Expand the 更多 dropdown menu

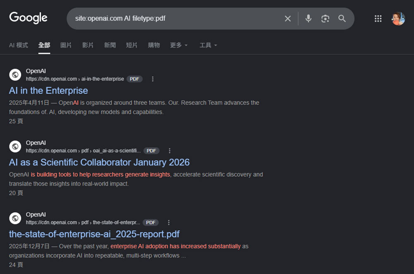click(179, 45)
